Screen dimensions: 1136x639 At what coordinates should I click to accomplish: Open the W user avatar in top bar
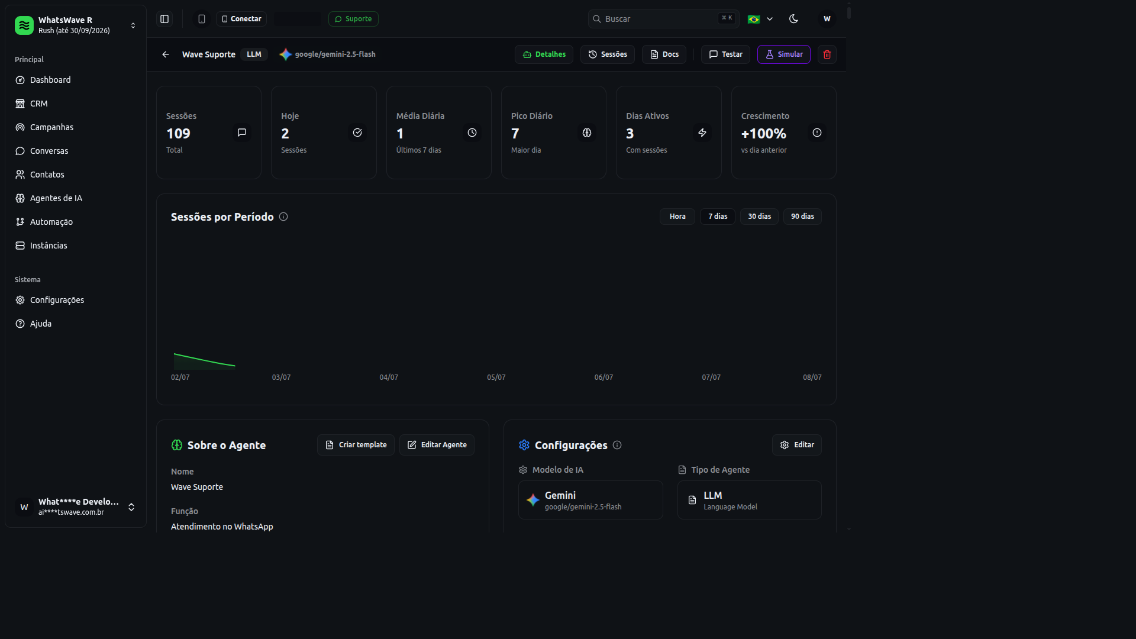tap(827, 19)
